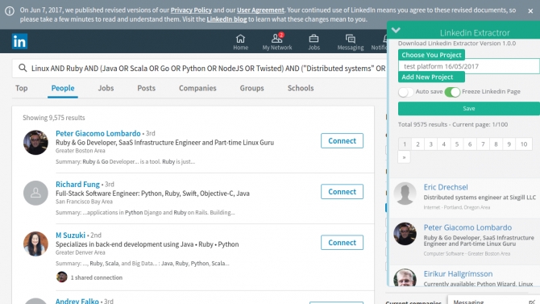Screen dimensions: 540x304
Task: Switch to the Schools tab
Action: coord(301,88)
